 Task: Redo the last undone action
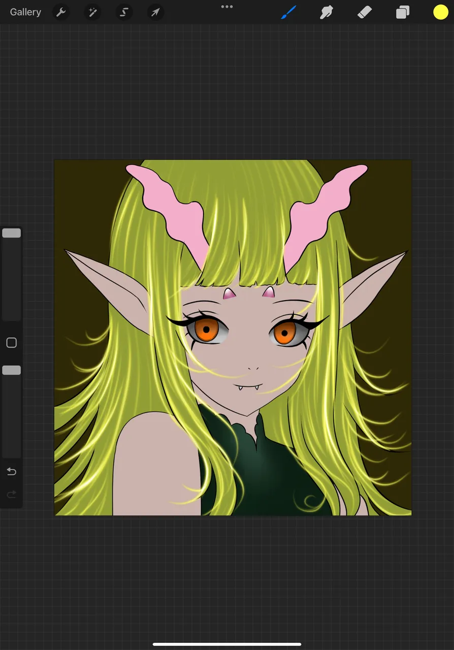11,494
